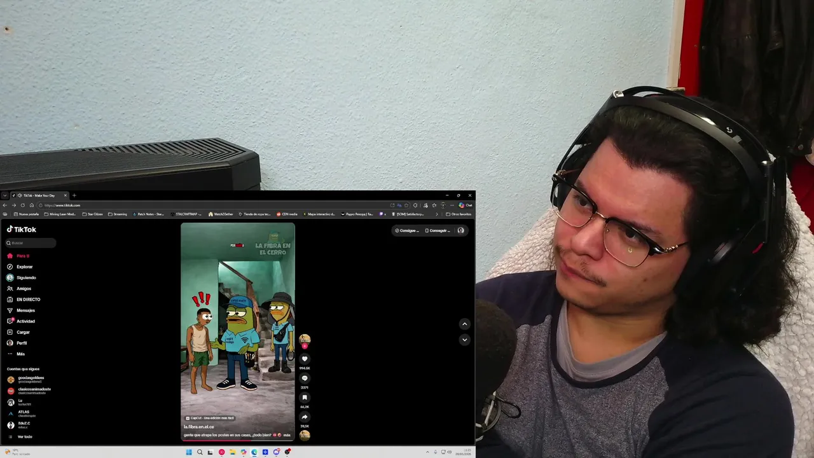Open the Explorar compass item
Image resolution: width=814 pixels, height=458 pixels.
20,267
